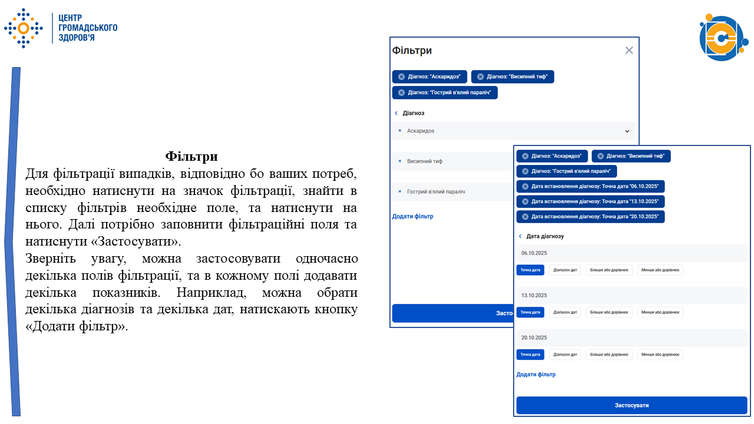Remove "Аскаридоз" via its small x icon

(399, 131)
